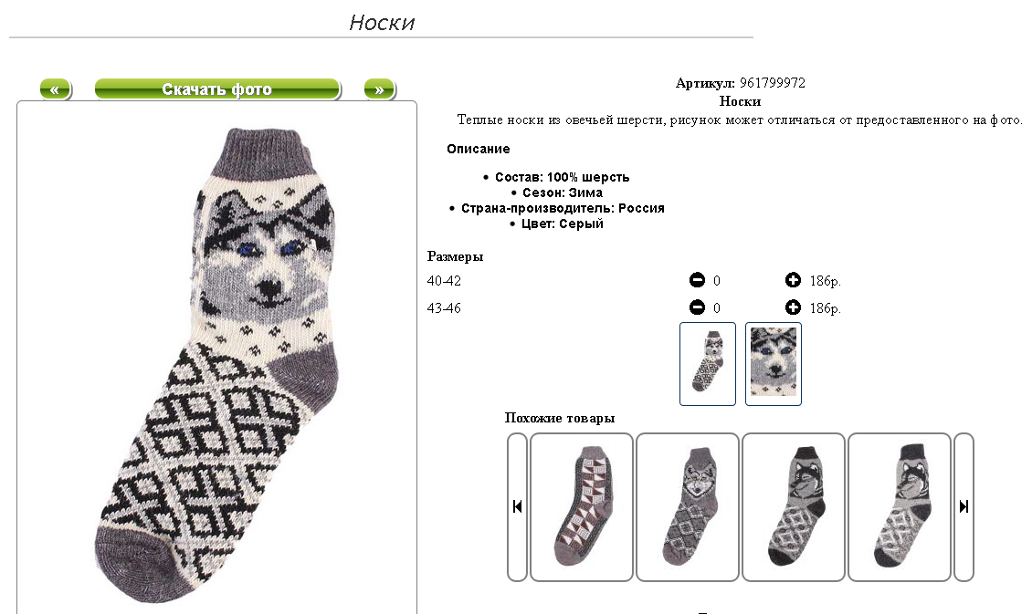Go to next similar products
Screen dimensions: 1032x614
964,507
